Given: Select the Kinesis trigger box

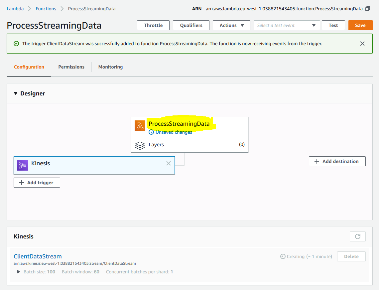Looking at the screenshot, I should (94, 165).
